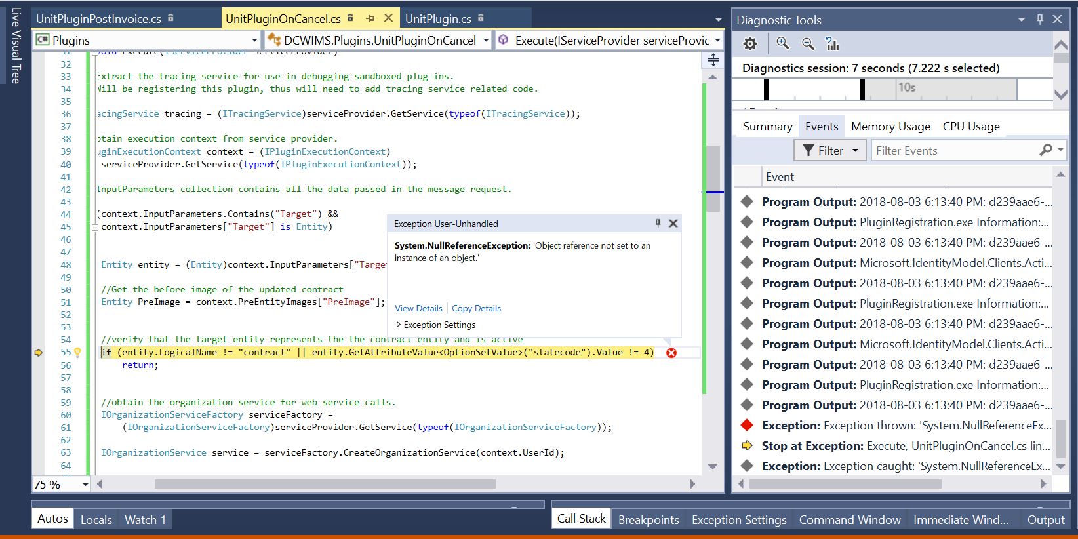Click the Zoom In magnifier icon
Image resolution: width=1078 pixels, height=539 pixels.
(x=783, y=43)
